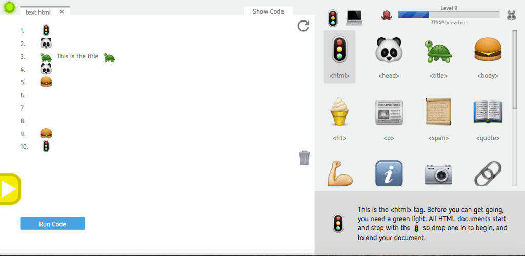The height and width of the screenshot is (256, 525).
Task: Click the Run Code button
Action: [x=52, y=224]
